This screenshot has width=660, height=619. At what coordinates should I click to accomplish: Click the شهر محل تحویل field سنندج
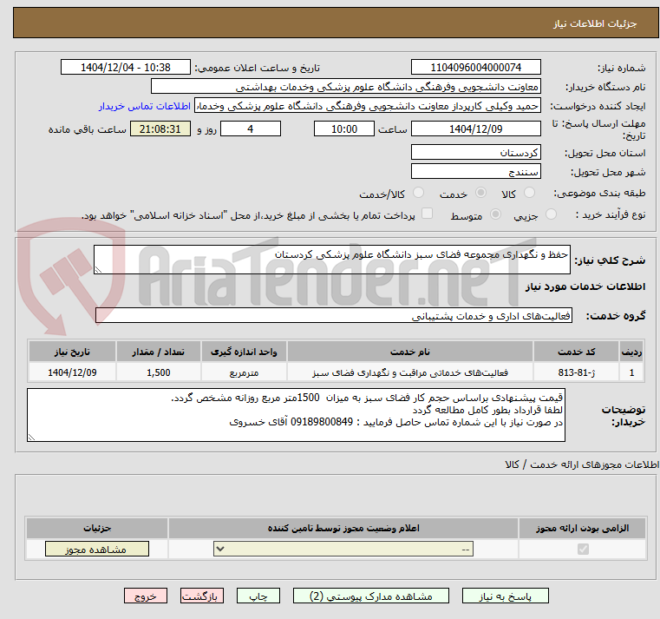(x=475, y=172)
